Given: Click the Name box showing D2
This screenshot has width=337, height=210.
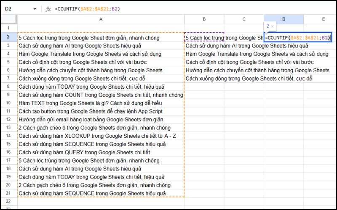Looking at the screenshot, I should [13, 8].
